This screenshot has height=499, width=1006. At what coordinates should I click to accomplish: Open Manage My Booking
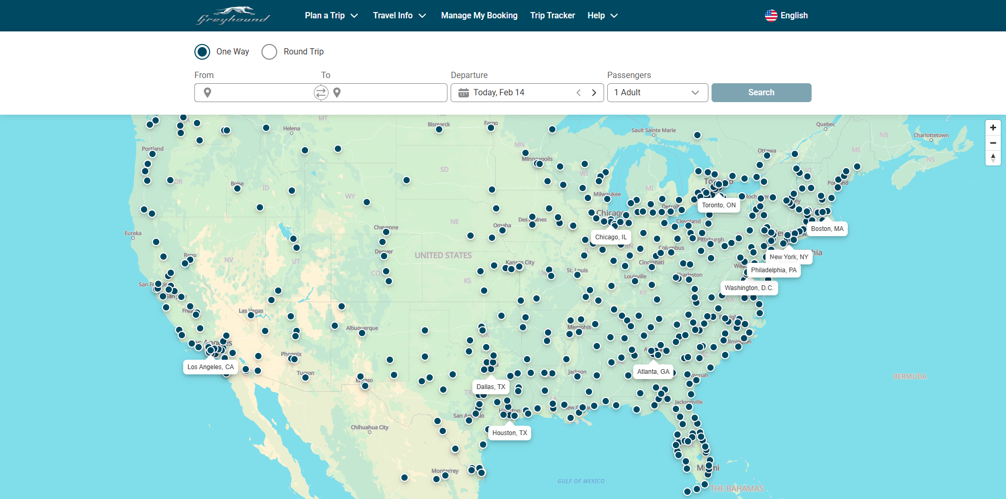pos(479,16)
